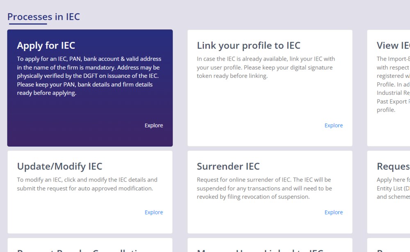Select the Update/Modify IEC heading
The width and height of the screenshot is (410, 252).
pos(59,166)
